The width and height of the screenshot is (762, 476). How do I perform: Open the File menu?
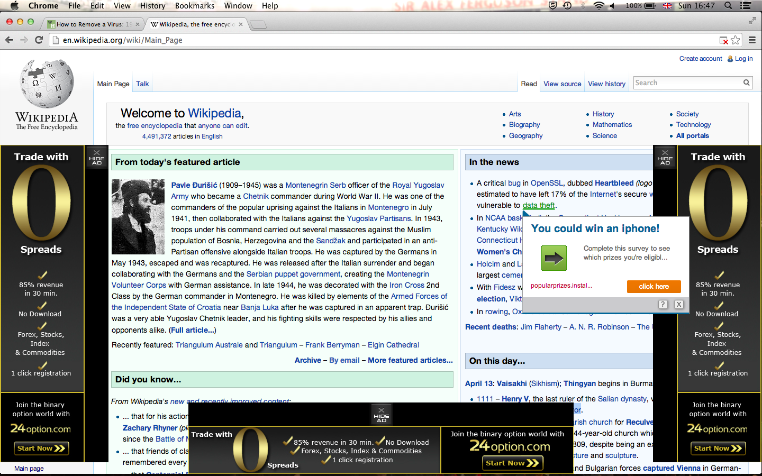tap(75, 6)
